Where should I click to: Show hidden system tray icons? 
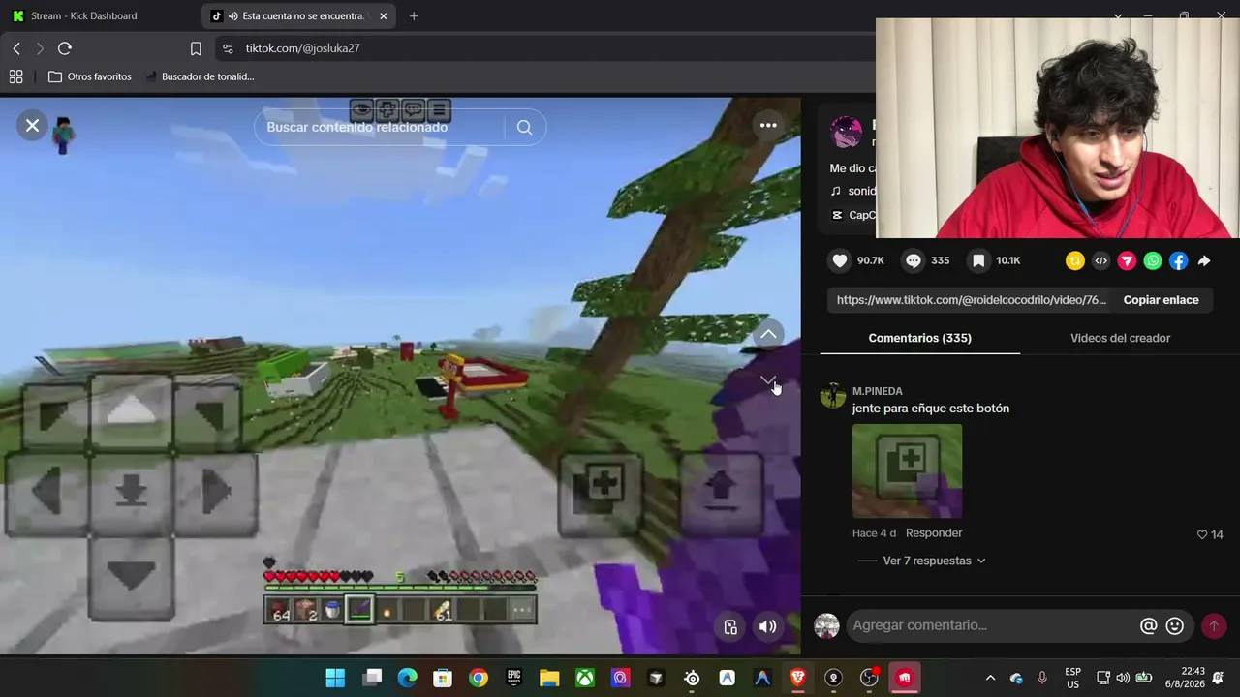(x=990, y=678)
